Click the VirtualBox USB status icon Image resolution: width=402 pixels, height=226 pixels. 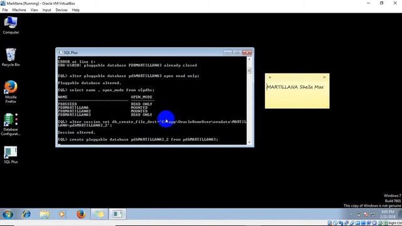352,223
